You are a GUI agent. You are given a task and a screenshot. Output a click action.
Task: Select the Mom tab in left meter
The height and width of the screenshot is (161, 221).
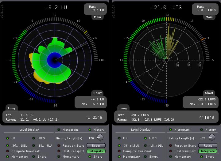[97, 17]
